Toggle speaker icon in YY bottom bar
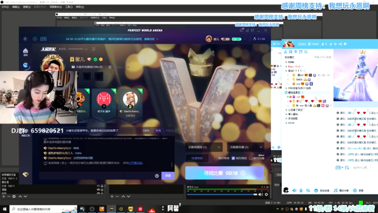 [294, 191]
